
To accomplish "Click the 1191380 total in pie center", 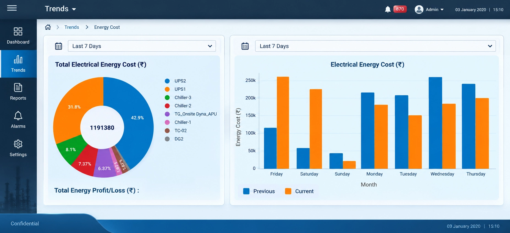I will pyautogui.click(x=102, y=128).
